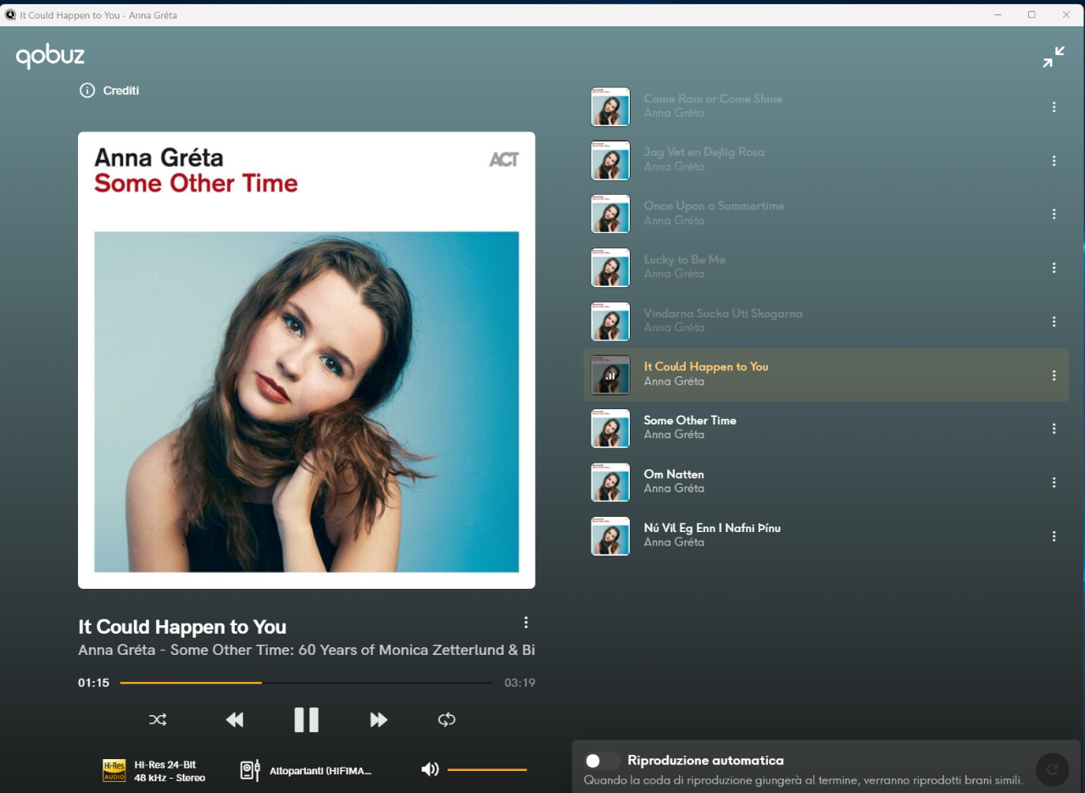The image size is (1085, 793).
Task: Open options menu for the current track title
Action: tap(526, 623)
